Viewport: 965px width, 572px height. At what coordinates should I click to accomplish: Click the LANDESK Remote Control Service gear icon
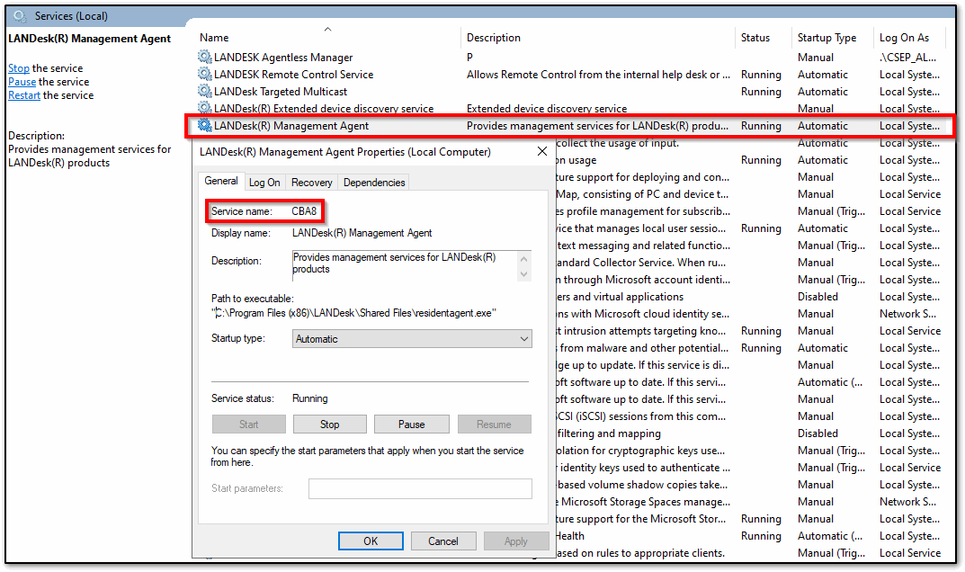pyautogui.click(x=205, y=75)
